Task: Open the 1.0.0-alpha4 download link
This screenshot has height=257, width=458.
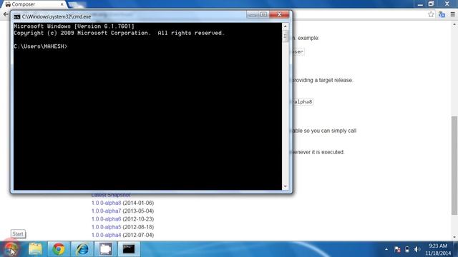Action: point(106,235)
